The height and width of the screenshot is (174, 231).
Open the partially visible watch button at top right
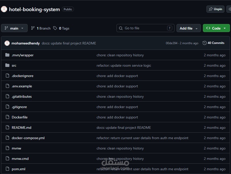(229, 9)
